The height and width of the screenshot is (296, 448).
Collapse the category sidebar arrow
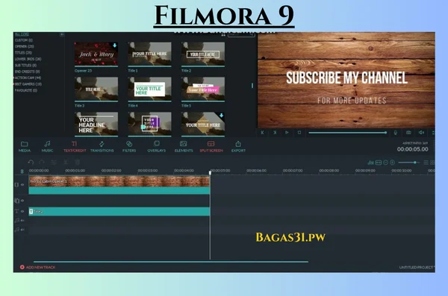click(62, 34)
